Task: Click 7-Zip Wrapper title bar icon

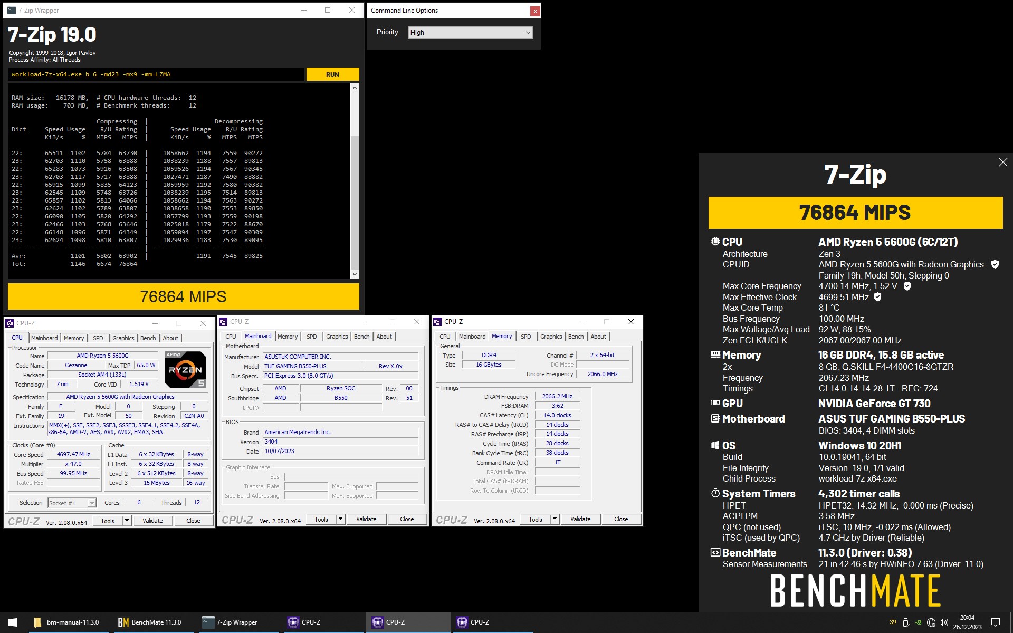Action: [x=12, y=10]
